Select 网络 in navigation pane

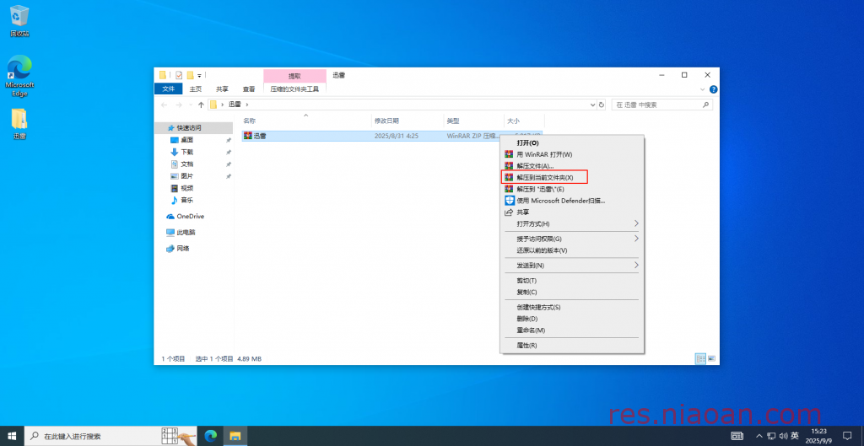point(183,249)
